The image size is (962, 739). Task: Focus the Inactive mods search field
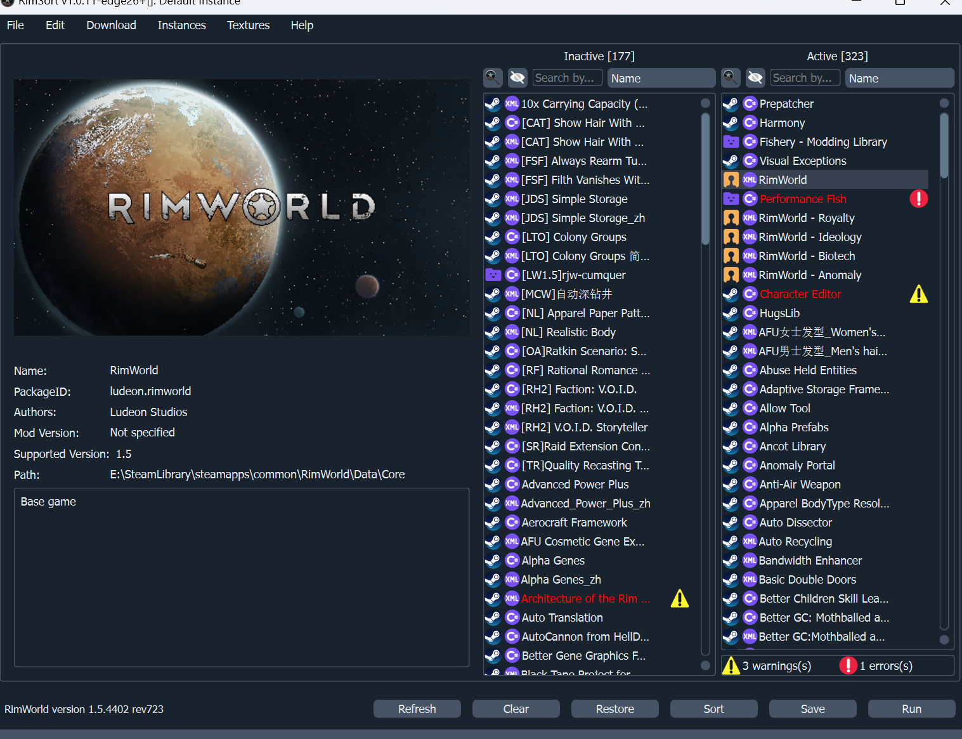(568, 78)
